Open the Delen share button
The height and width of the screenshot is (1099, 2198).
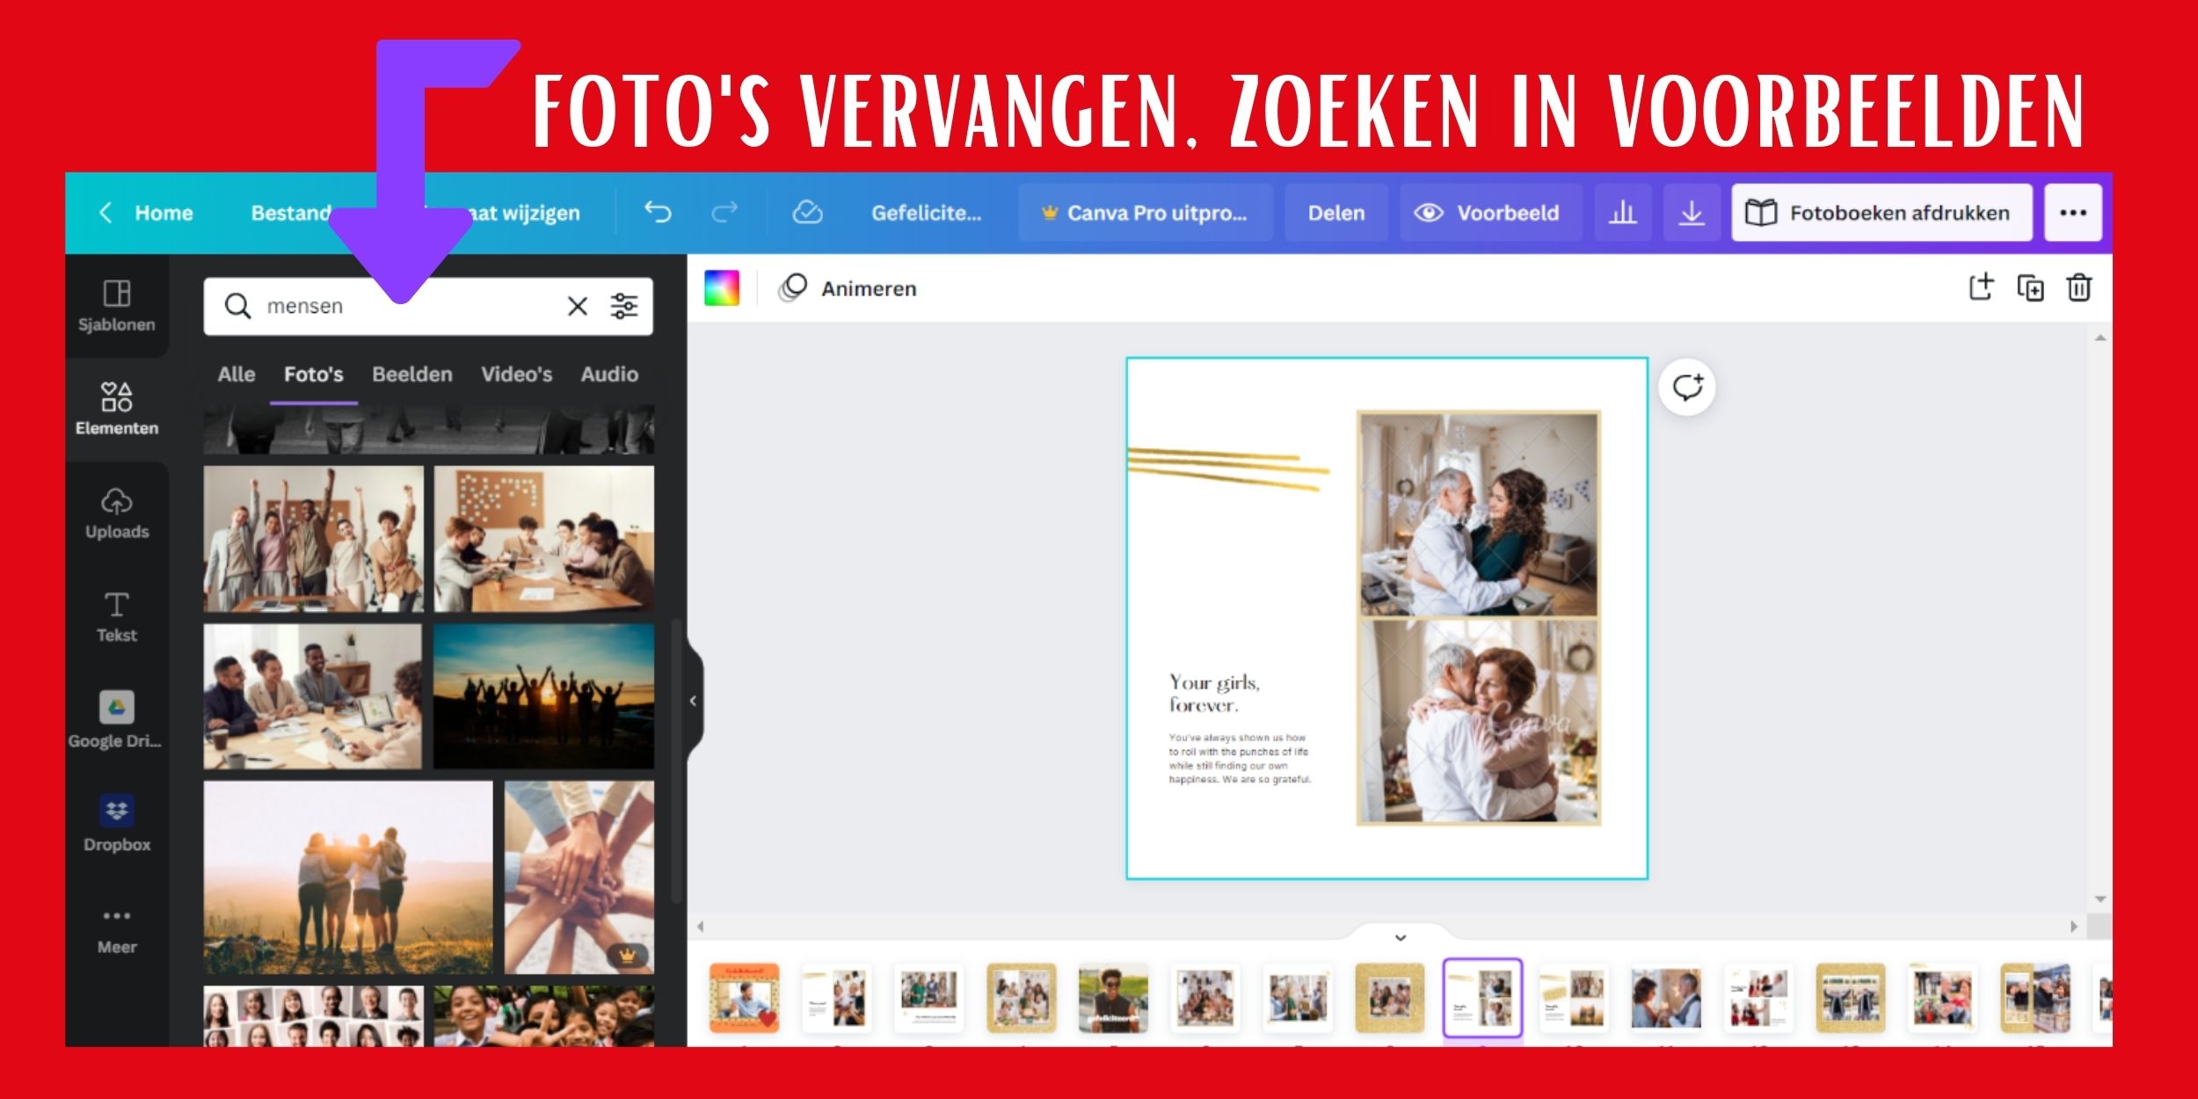pyautogui.click(x=1336, y=213)
